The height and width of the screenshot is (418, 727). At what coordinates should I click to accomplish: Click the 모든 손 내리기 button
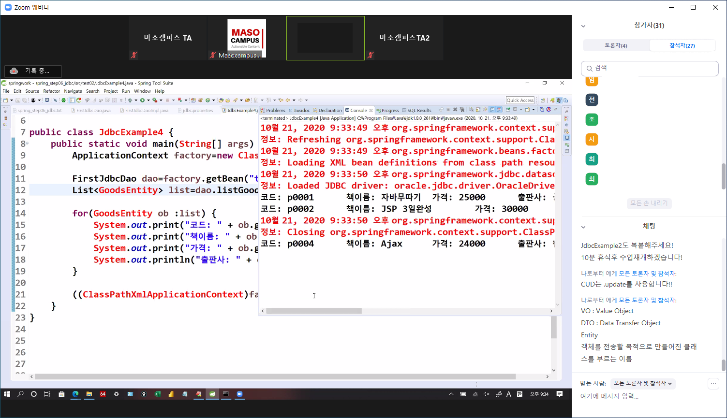649,203
